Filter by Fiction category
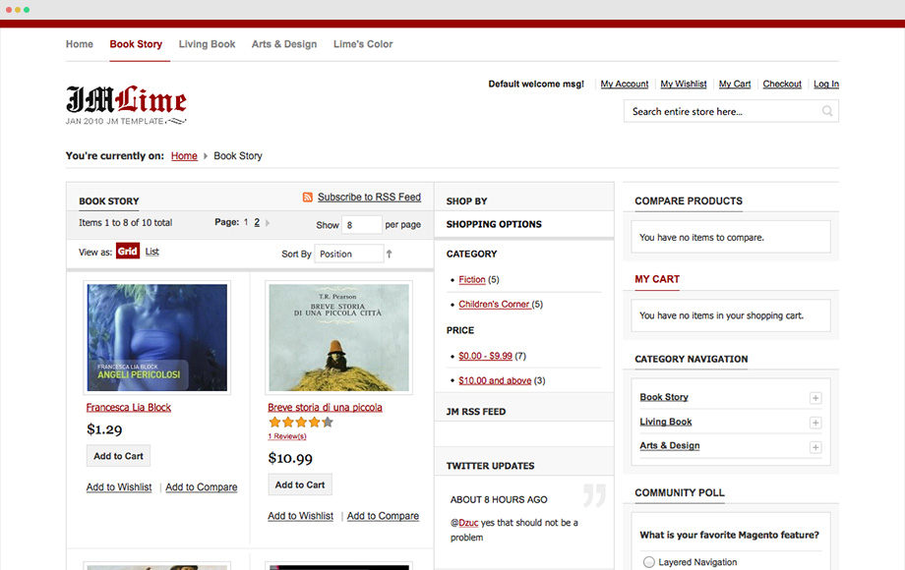905x570 pixels. click(471, 279)
